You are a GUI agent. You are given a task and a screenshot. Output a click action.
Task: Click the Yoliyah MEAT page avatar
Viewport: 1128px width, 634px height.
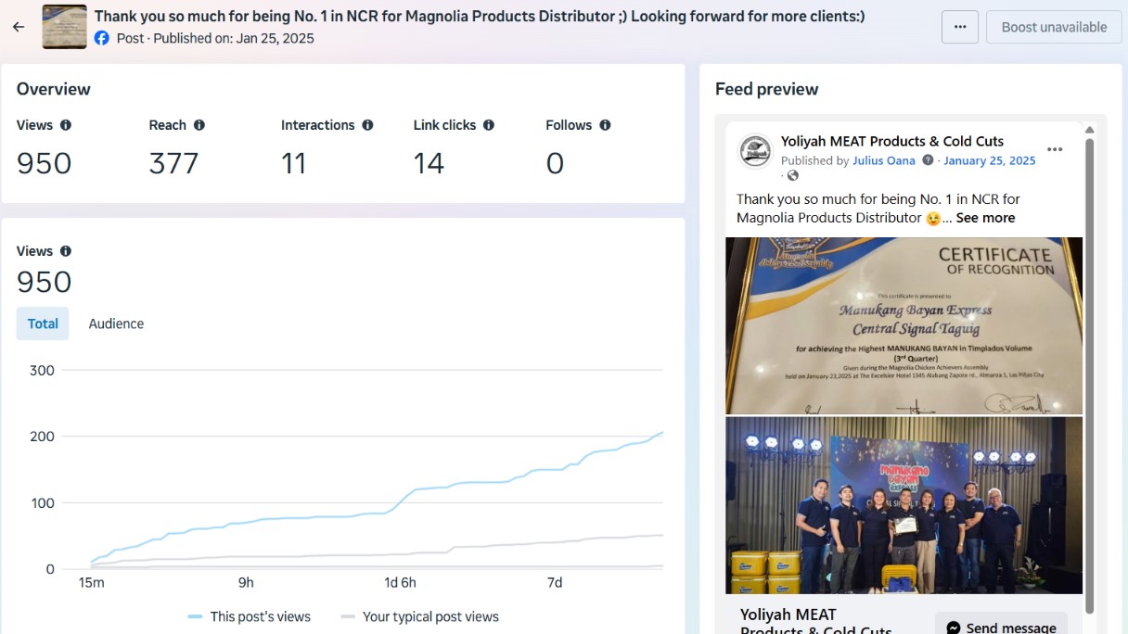pos(755,151)
